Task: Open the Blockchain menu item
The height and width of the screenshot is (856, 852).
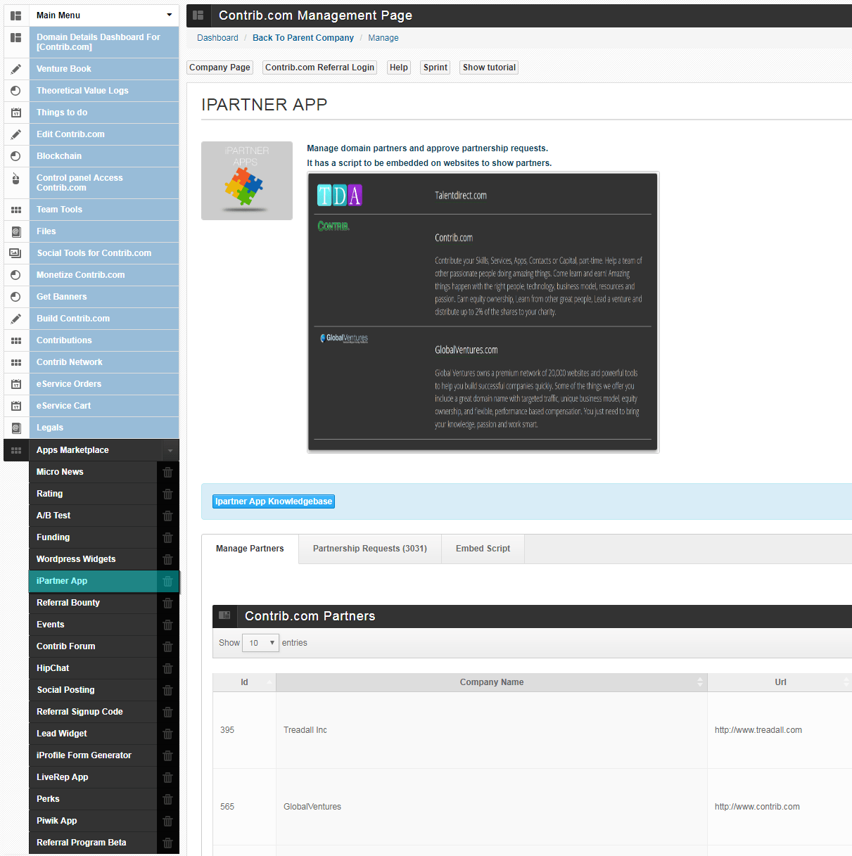Action: click(x=104, y=156)
